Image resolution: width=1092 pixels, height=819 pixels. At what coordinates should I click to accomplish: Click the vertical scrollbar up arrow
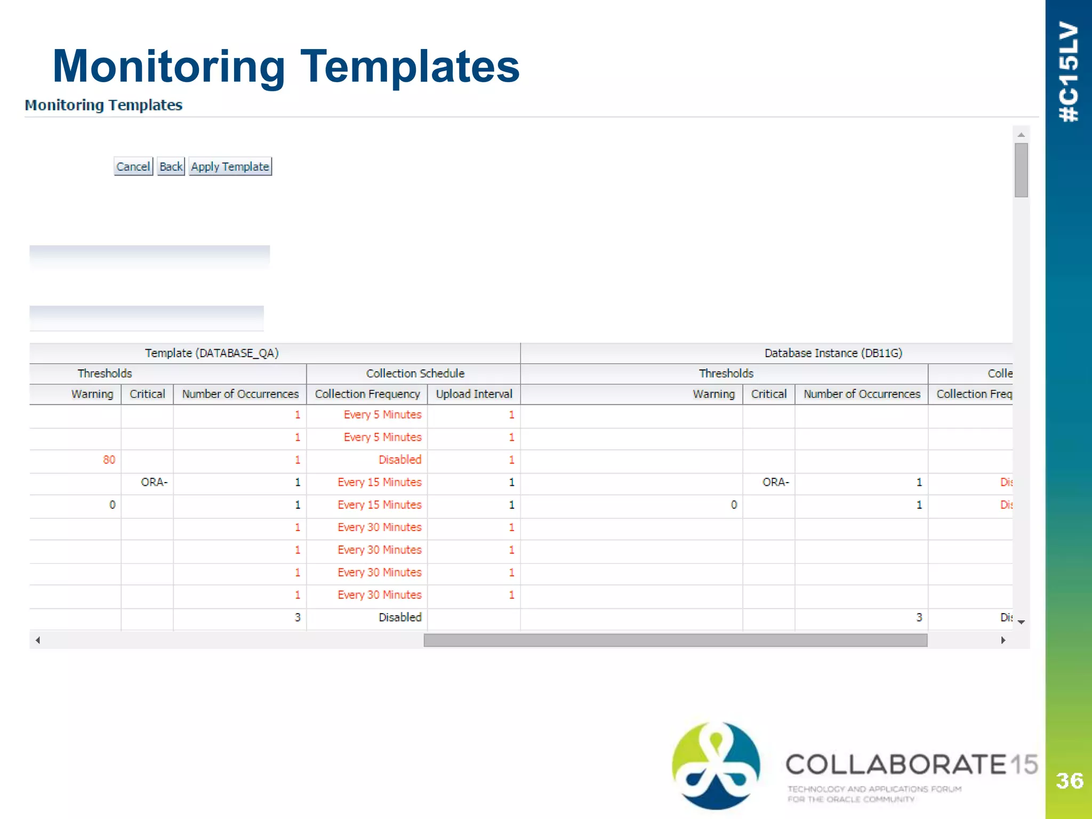click(x=1021, y=135)
